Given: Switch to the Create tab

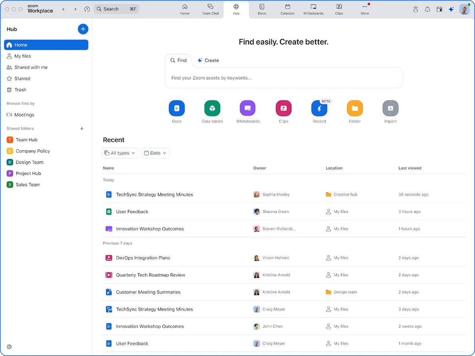Looking at the screenshot, I should tap(208, 61).
